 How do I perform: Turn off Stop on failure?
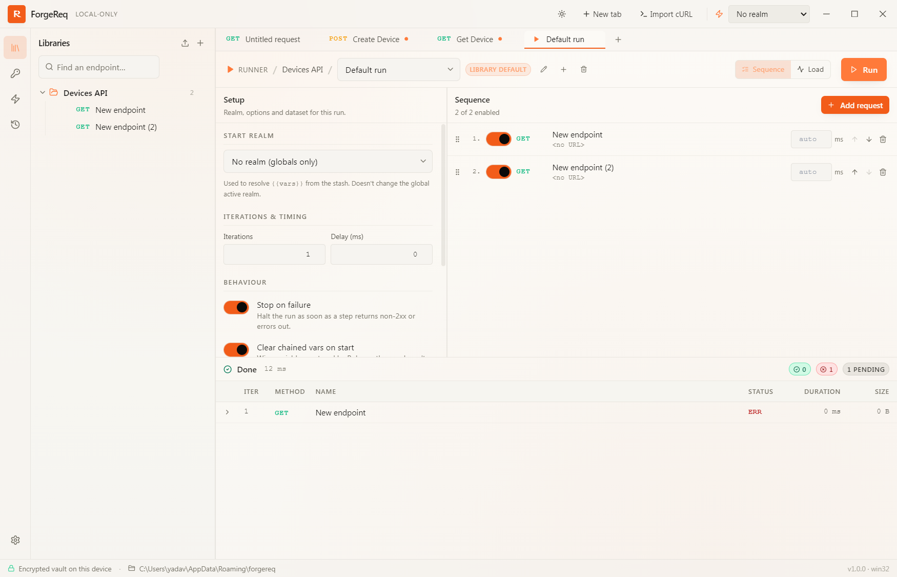click(236, 307)
